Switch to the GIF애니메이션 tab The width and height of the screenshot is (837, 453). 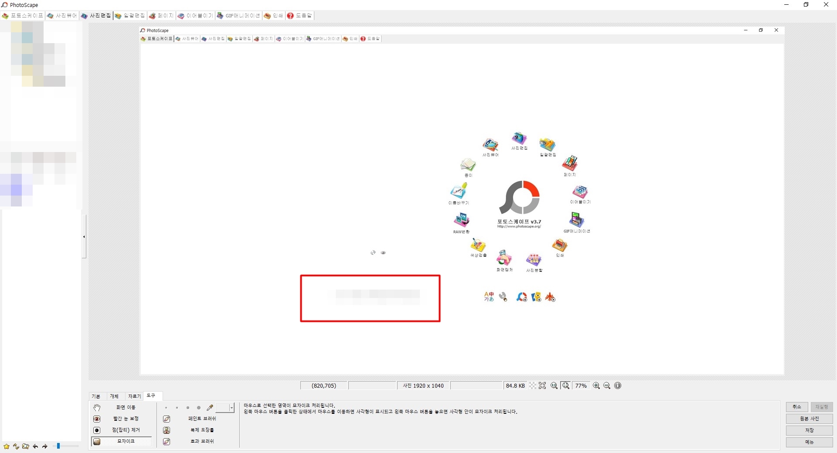click(x=238, y=16)
